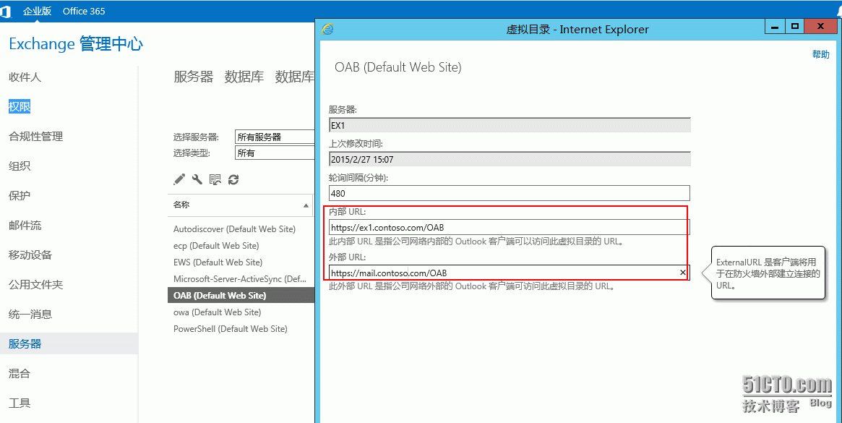Select owa (Default Web Site) row
The width and height of the screenshot is (842, 423).
pyautogui.click(x=241, y=312)
